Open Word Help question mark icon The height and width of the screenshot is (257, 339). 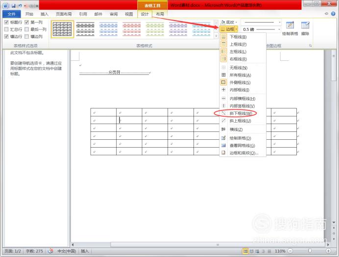tap(333, 14)
